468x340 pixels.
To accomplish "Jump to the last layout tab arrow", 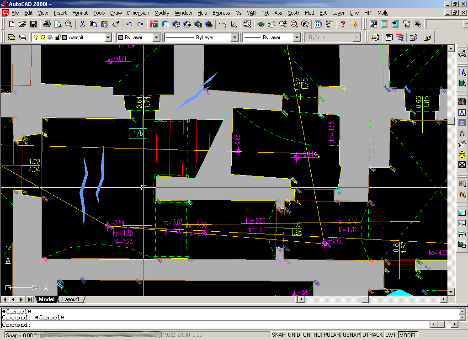I will 30,299.
